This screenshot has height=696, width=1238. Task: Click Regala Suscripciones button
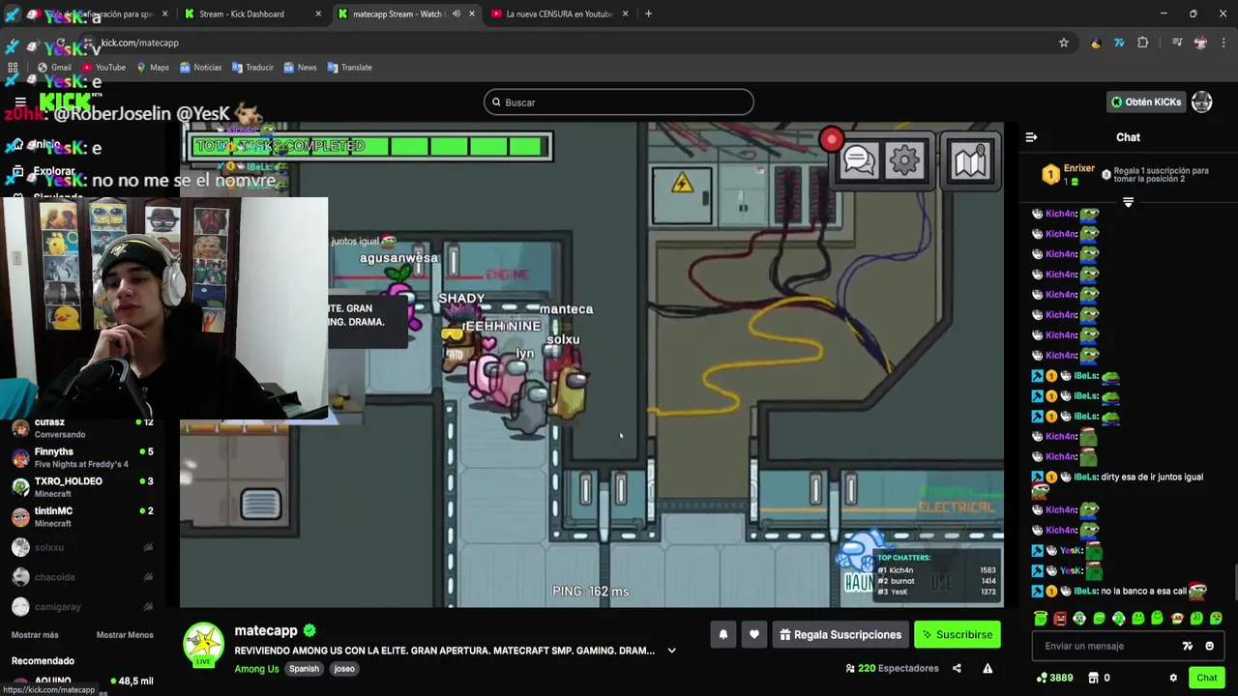tap(840, 635)
